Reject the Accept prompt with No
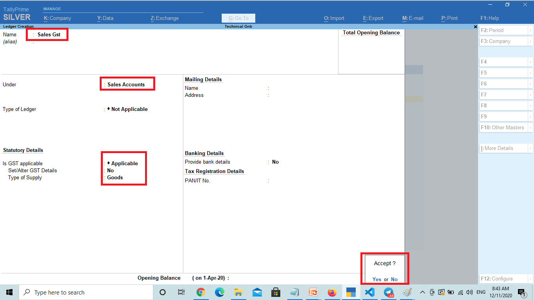 click(394, 279)
